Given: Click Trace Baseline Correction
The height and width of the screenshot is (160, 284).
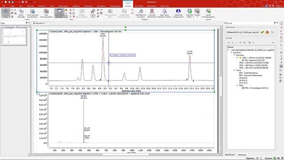Looking at the screenshot, I should pyautogui.click(x=141, y=13).
